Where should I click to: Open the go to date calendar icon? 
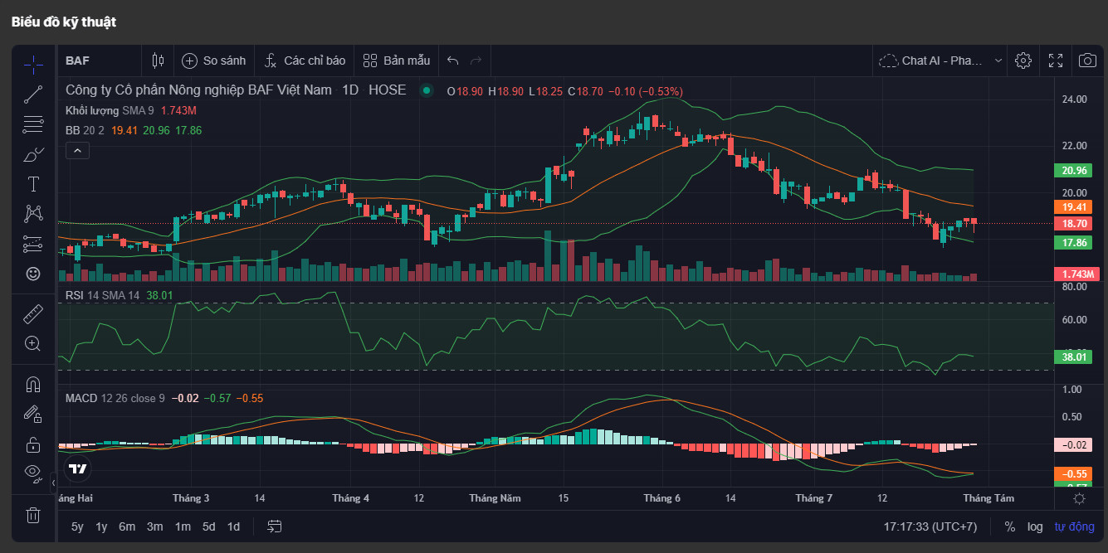[275, 526]
